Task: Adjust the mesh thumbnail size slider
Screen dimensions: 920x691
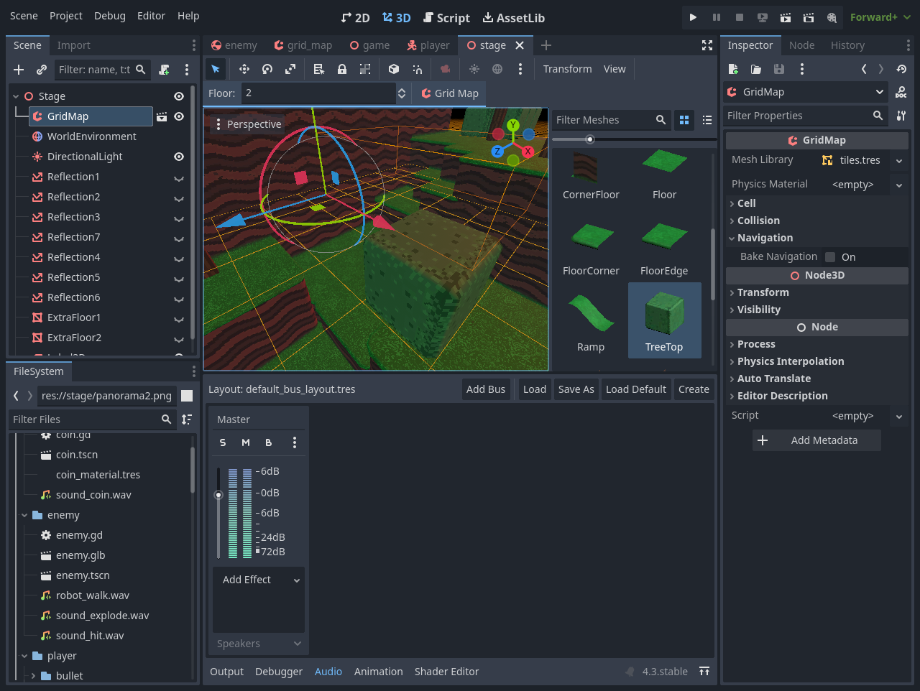Action: (589, 139)
